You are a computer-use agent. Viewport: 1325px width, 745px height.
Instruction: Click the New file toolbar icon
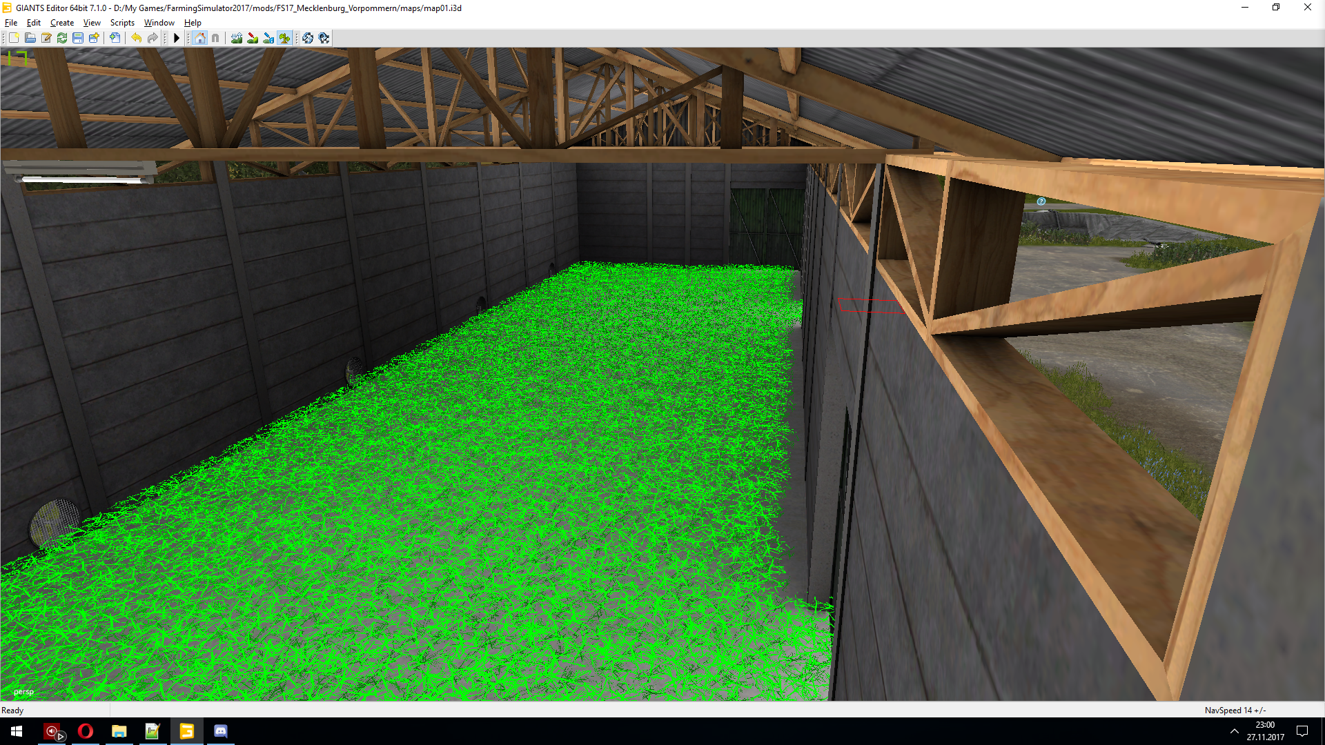click(x=14, y=38)
